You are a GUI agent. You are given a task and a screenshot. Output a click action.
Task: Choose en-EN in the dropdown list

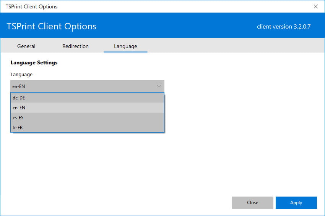click(x=87, y=107)
